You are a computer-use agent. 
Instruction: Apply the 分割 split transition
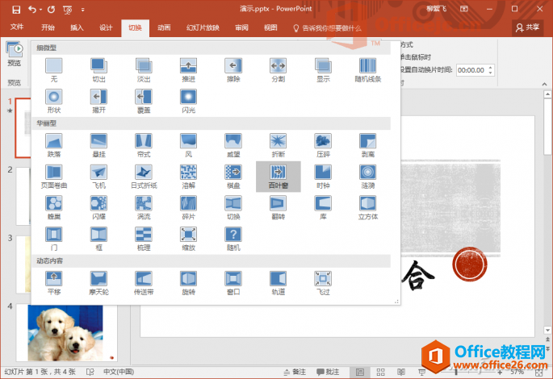pyautogui.click(x=279, y=70)
